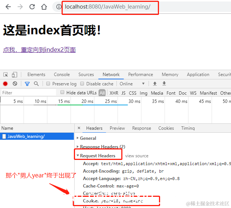Close the request details pane
231x208 pixels.
pyautogui.click(x=79, y=128)
